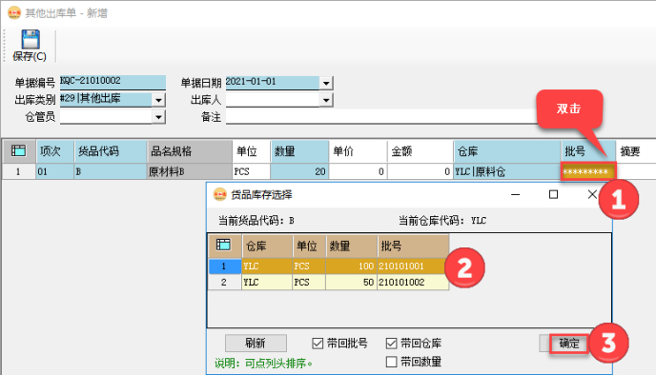
Task: Select batch 210101001 row
Action: pyautogui.click(x=328, y=266)
